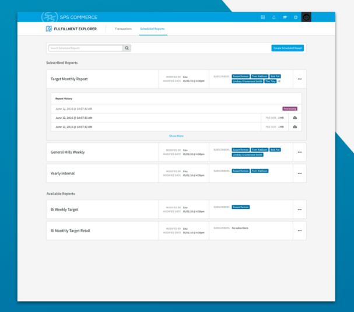The image size is (354, 312).
Task: Click the help lifebuoy icon in header
Action: (296, 17)
